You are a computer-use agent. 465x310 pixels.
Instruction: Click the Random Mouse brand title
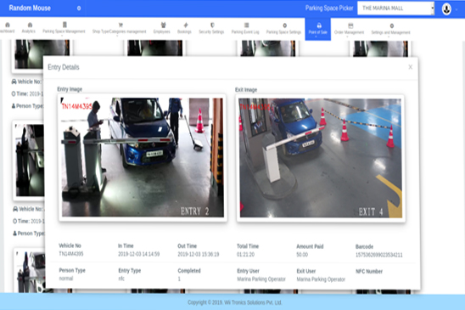coord(30,8)
